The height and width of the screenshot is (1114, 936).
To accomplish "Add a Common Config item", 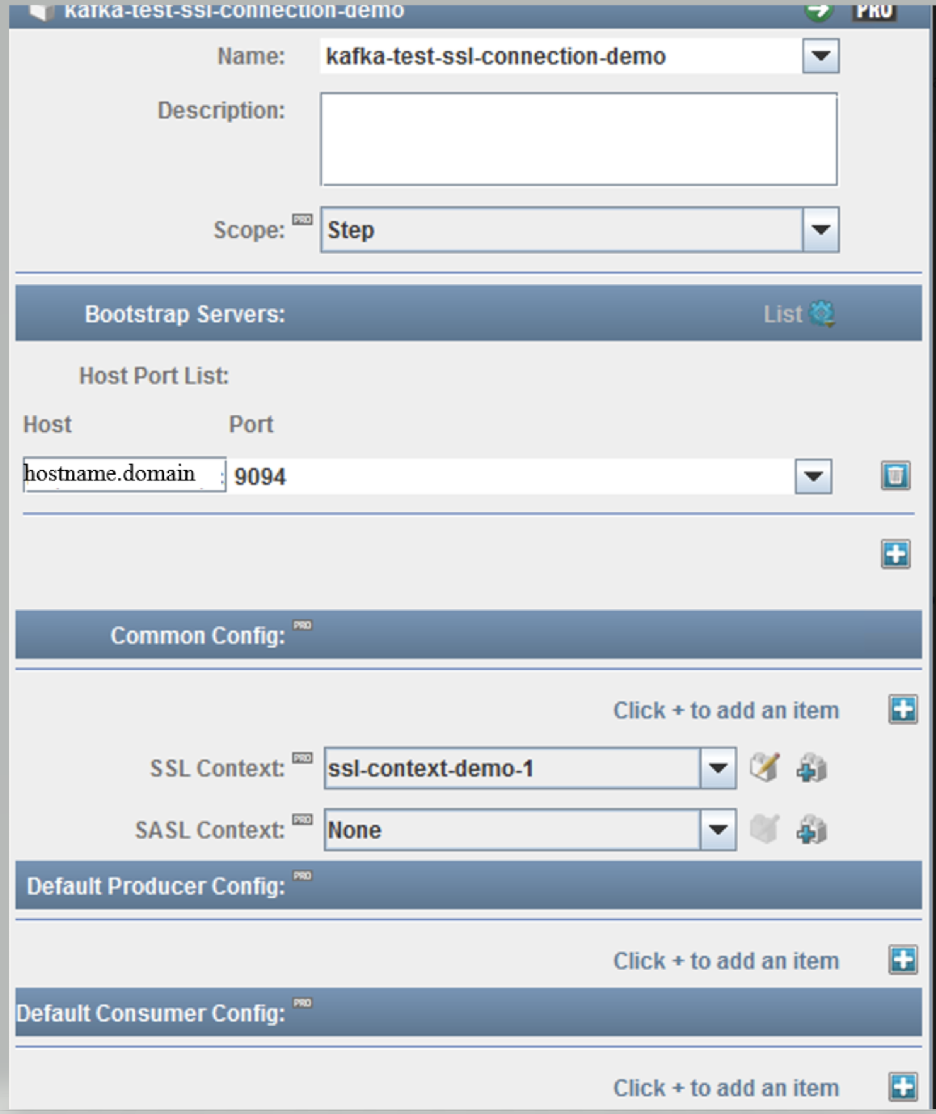I will pos(903,709).
